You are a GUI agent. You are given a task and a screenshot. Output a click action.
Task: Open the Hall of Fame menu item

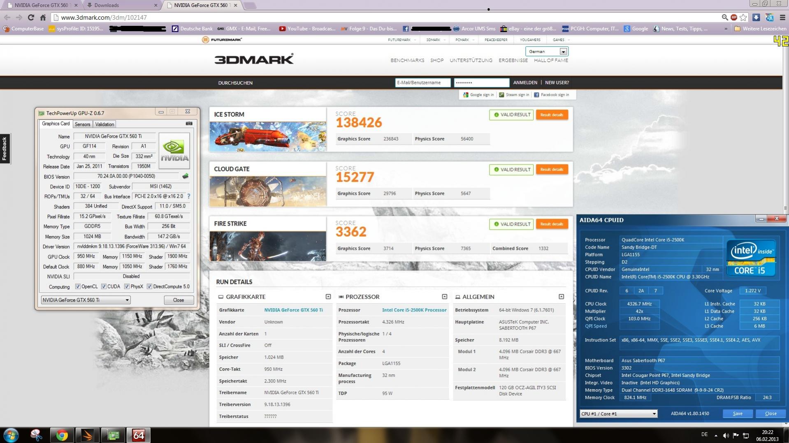(x=551, y=60)
